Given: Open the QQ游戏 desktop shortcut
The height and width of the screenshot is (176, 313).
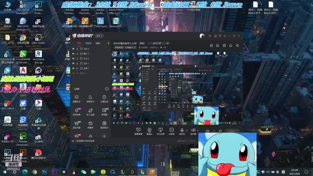Looking at the screenshot, I should 38,138.
